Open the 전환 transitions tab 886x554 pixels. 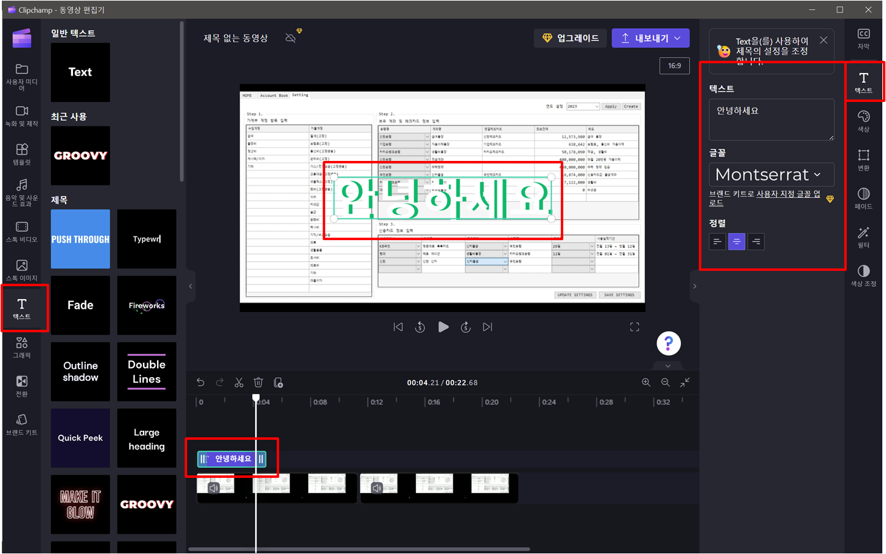tap(21, 386)
